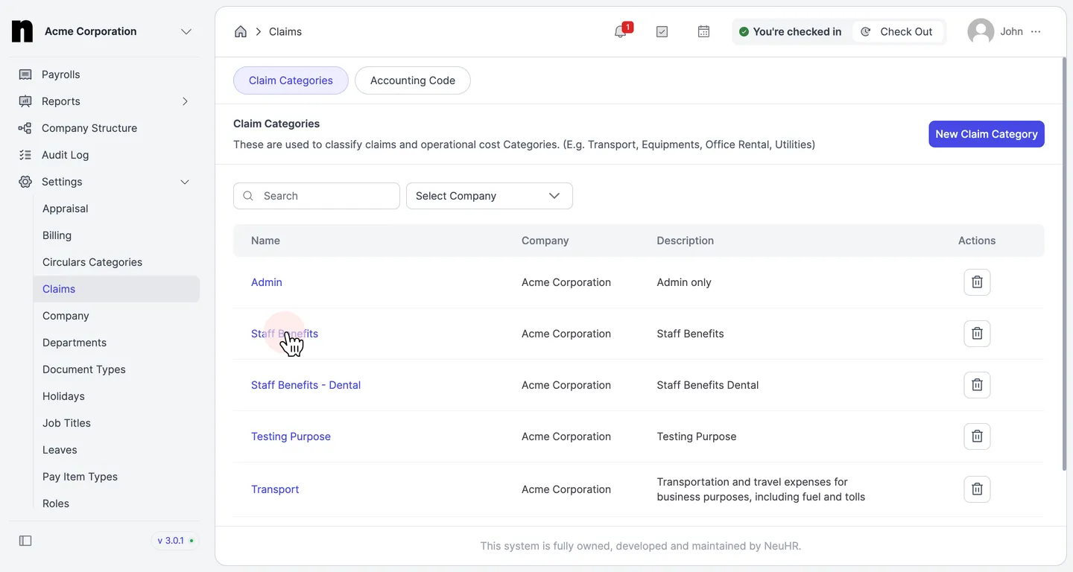Click the Transport row's description text
Image resolution: width=1073 pixels, height=572 pixels.
click(761, 489)
